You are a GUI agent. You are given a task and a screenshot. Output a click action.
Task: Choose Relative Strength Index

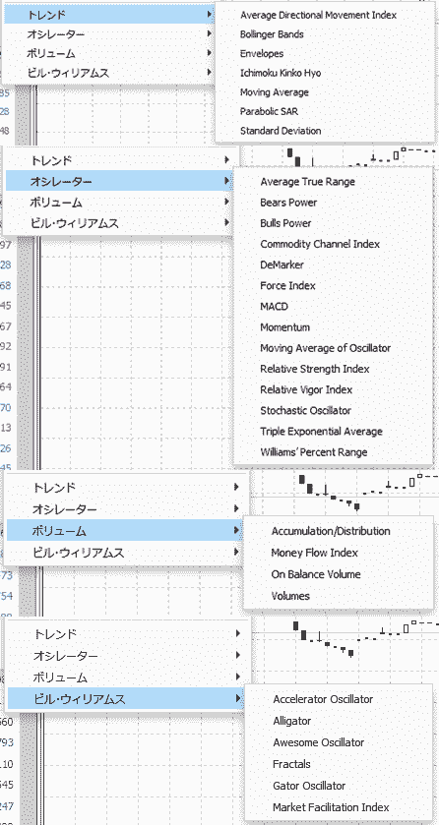coord(315,369)
